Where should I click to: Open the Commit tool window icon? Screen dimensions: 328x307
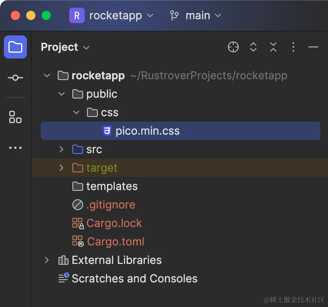15,78
